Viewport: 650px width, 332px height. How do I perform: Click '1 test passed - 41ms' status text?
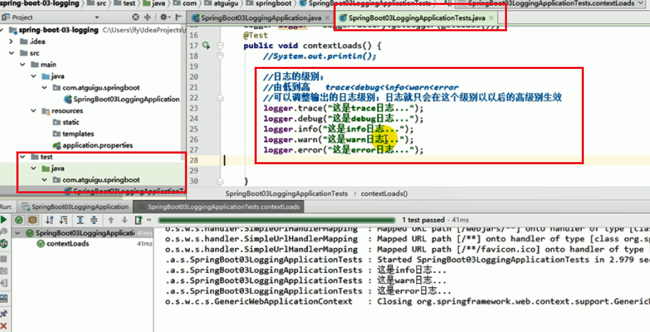click(436, 220)
